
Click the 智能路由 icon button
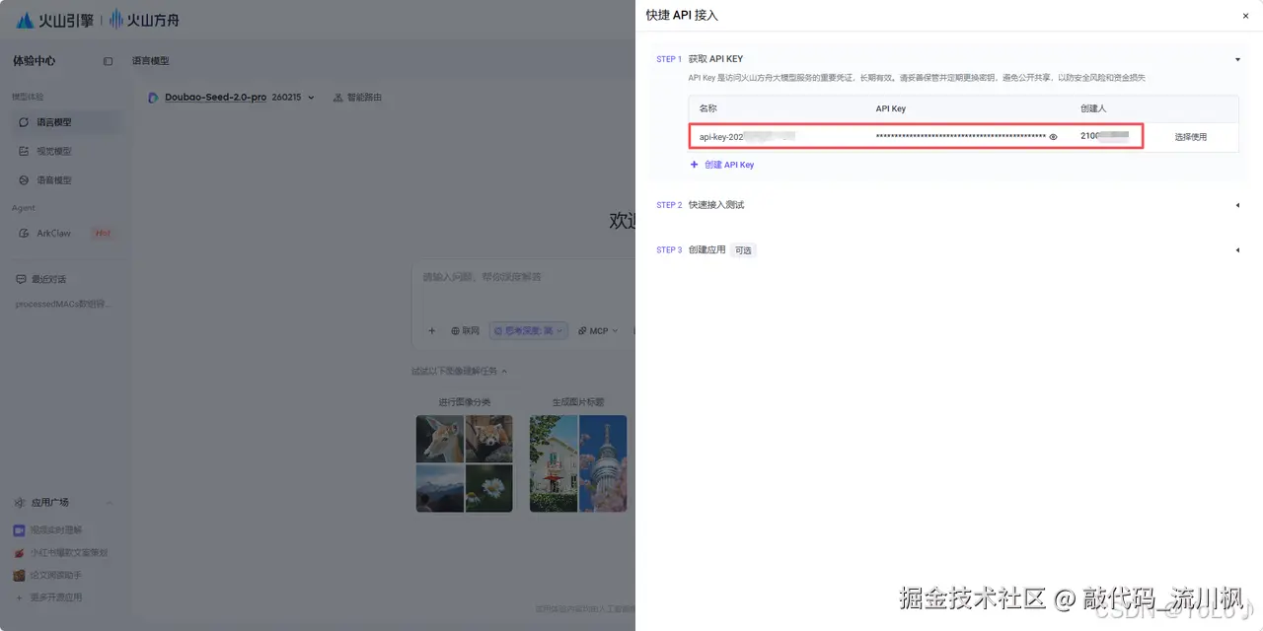click(357, 97)
